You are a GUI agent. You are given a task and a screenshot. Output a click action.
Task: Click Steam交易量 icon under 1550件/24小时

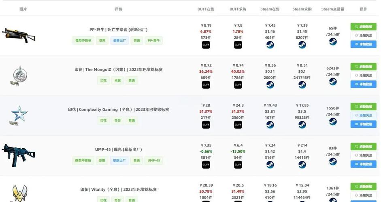click(333, 122)
